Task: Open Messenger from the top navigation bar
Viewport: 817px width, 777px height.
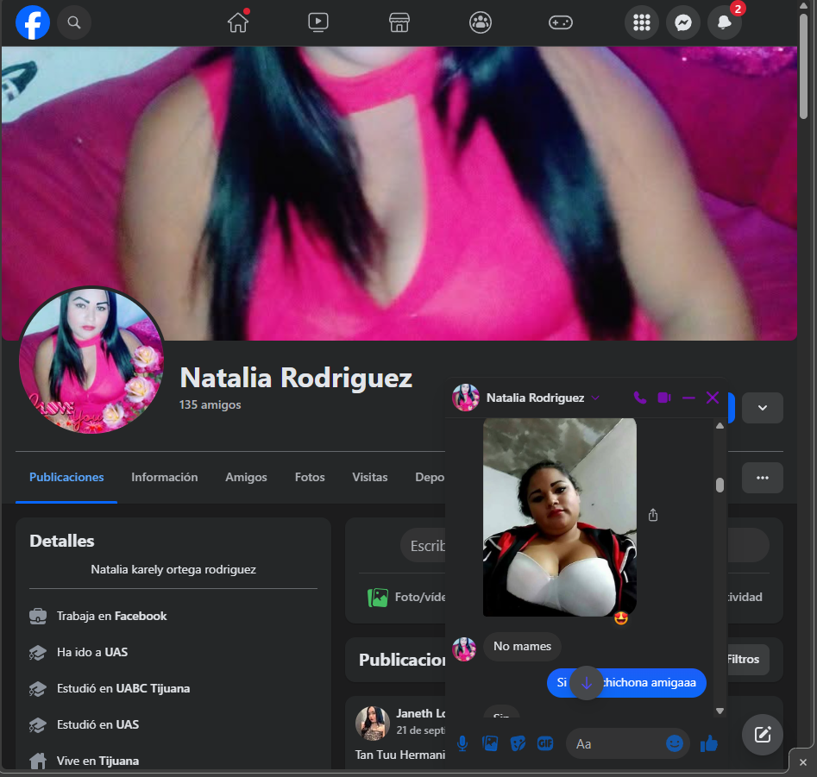Action: [x=683, y=22]
